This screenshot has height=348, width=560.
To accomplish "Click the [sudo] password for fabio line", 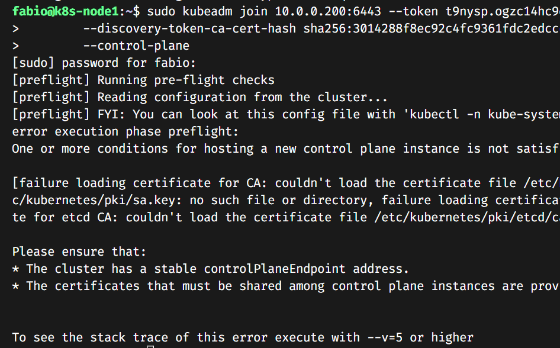I will (104, 63).
